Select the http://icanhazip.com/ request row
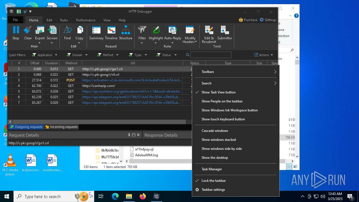The width and height of the screenshot is (359, 202). click(x=100, y=86)
